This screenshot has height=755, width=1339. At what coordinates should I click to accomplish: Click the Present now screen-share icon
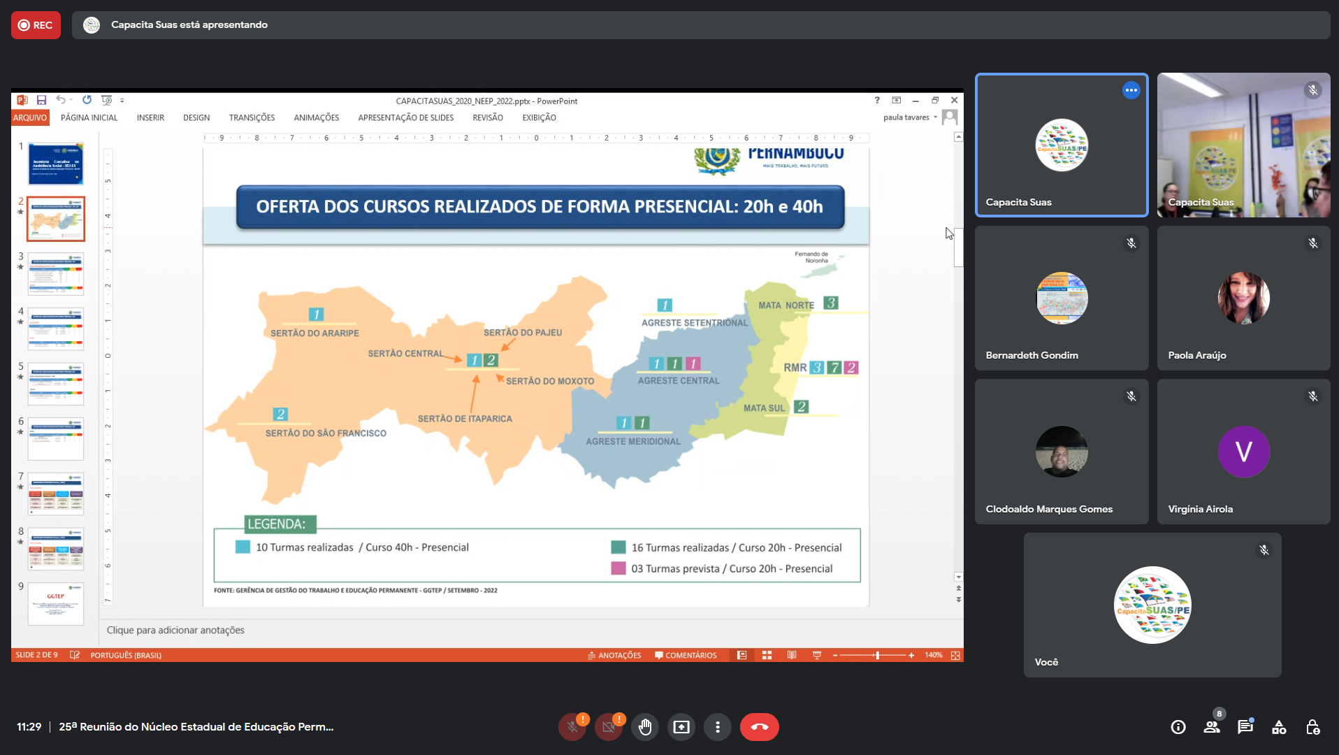point(681,728)
